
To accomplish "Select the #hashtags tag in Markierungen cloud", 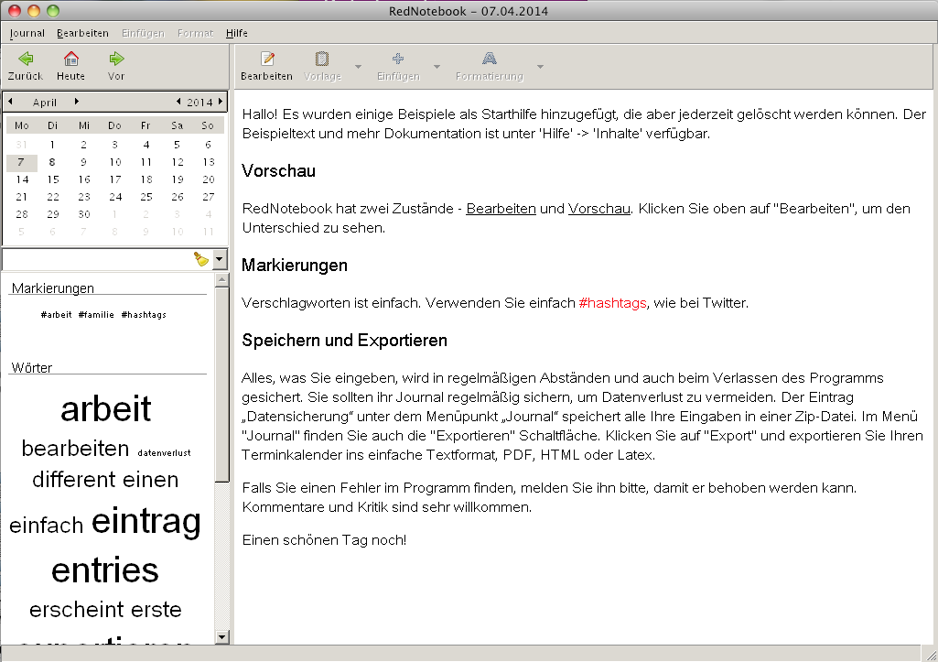I will click(144, 315).
